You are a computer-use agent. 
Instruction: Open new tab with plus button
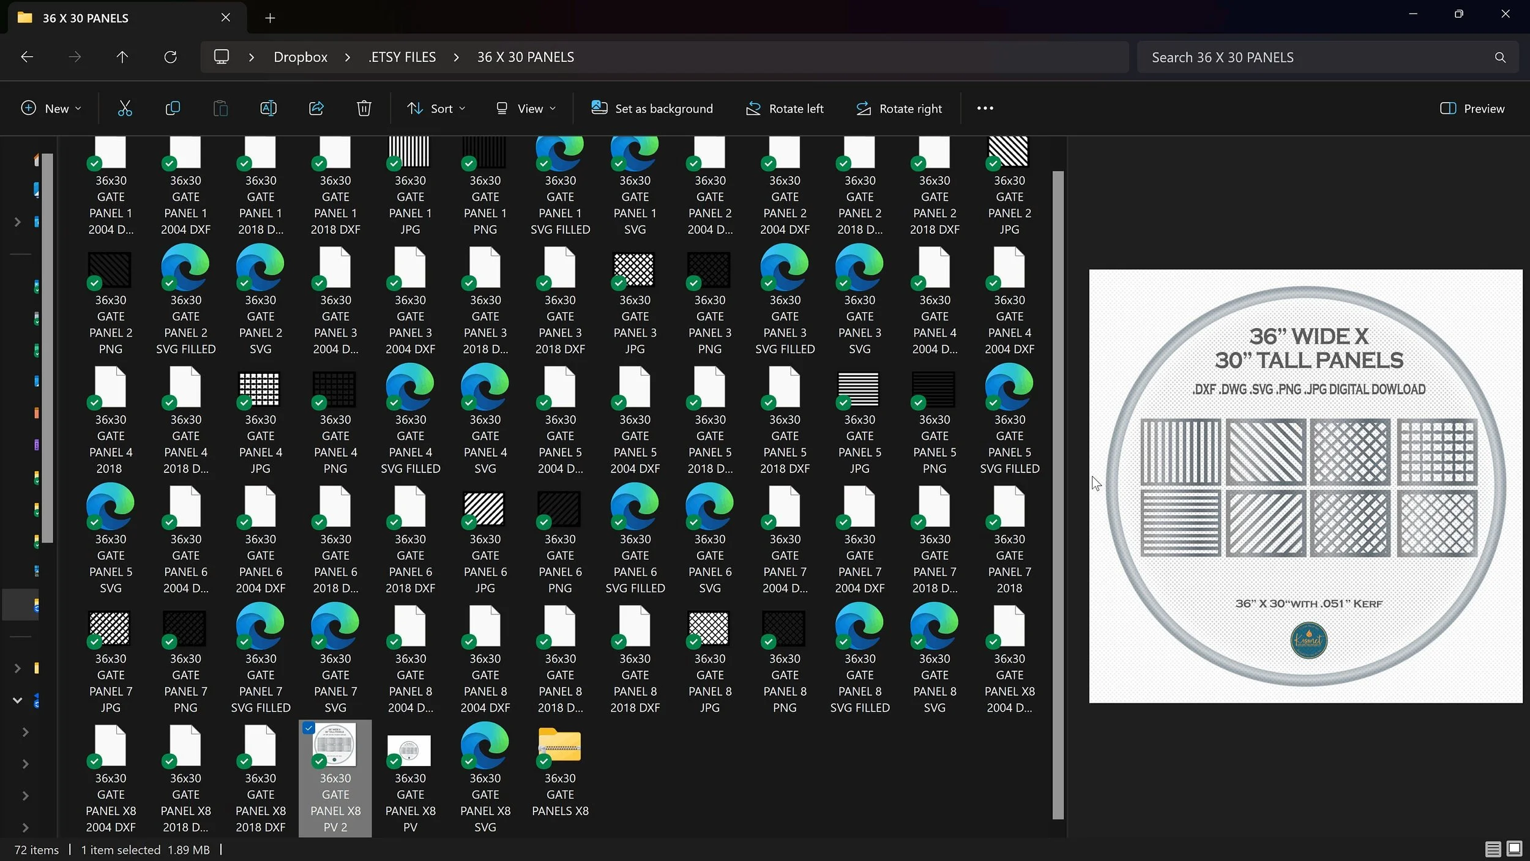click(270, 18)
